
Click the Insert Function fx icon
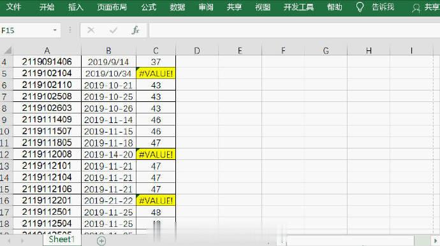(x=136, y=30)
